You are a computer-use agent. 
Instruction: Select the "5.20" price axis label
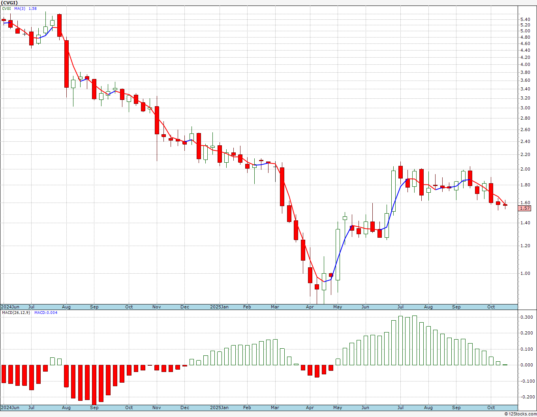click(525, 25)
